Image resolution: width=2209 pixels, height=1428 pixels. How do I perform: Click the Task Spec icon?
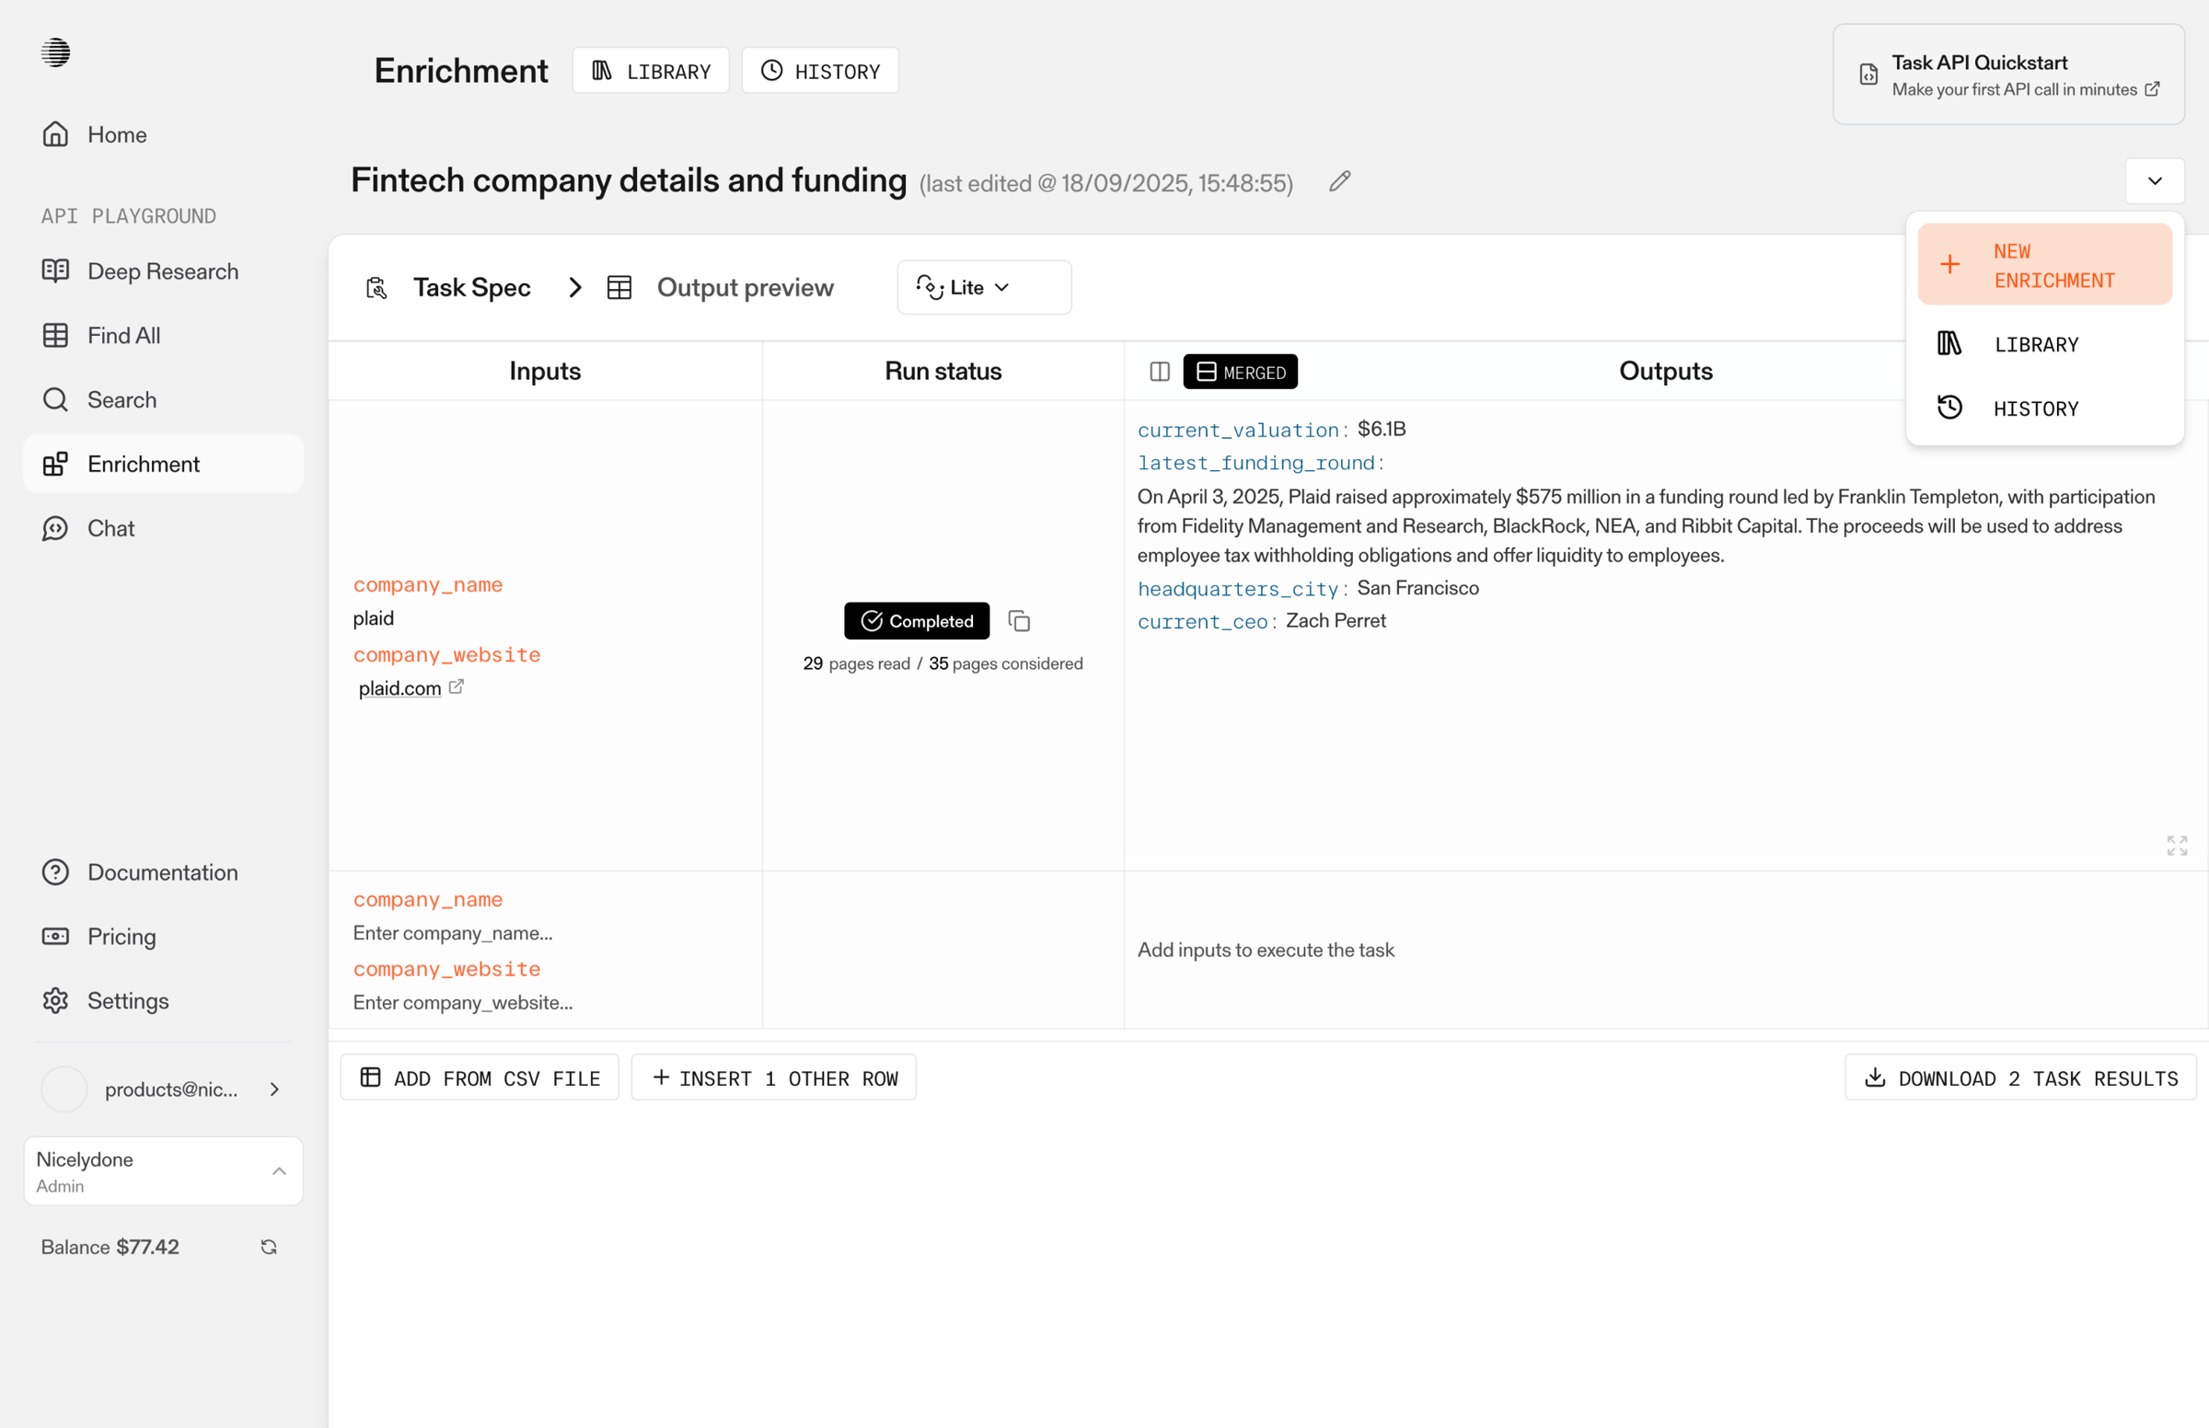click(376, 287)
